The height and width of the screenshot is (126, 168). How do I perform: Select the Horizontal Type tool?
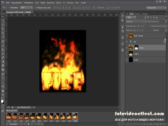tap(3, 78)
